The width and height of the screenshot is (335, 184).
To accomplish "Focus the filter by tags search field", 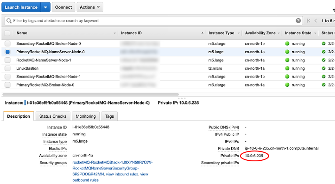I will click(153, 21).
